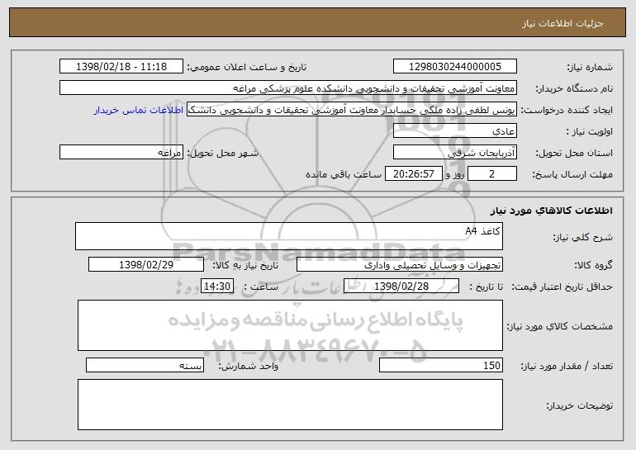Select the price validity date field 1398/02/28
636x450 pixels.
pyautogui.click(x=401, y=287)
